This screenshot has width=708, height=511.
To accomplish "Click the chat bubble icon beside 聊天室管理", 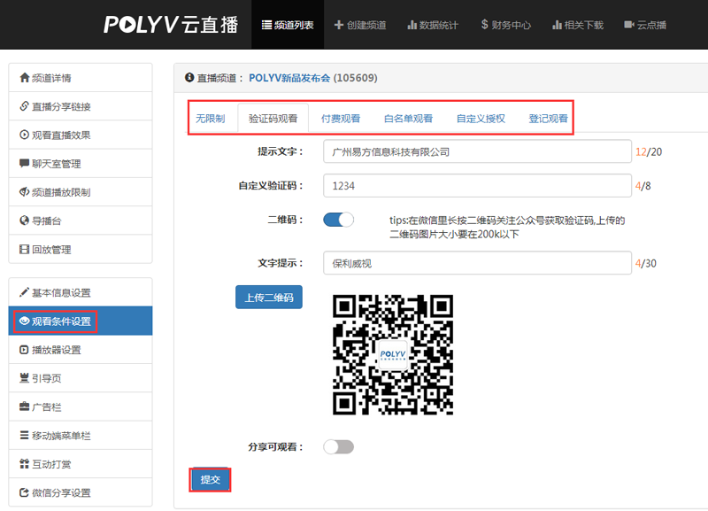I will click(x=24, y=163).
